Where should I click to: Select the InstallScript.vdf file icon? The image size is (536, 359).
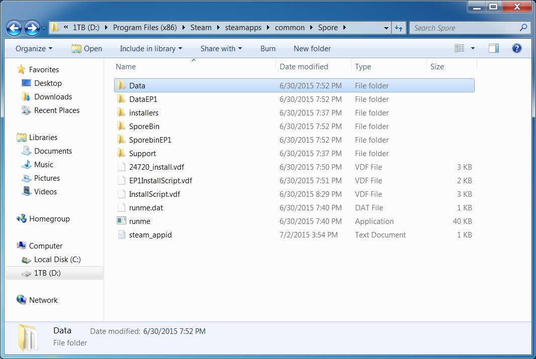[x=121, y=194]
